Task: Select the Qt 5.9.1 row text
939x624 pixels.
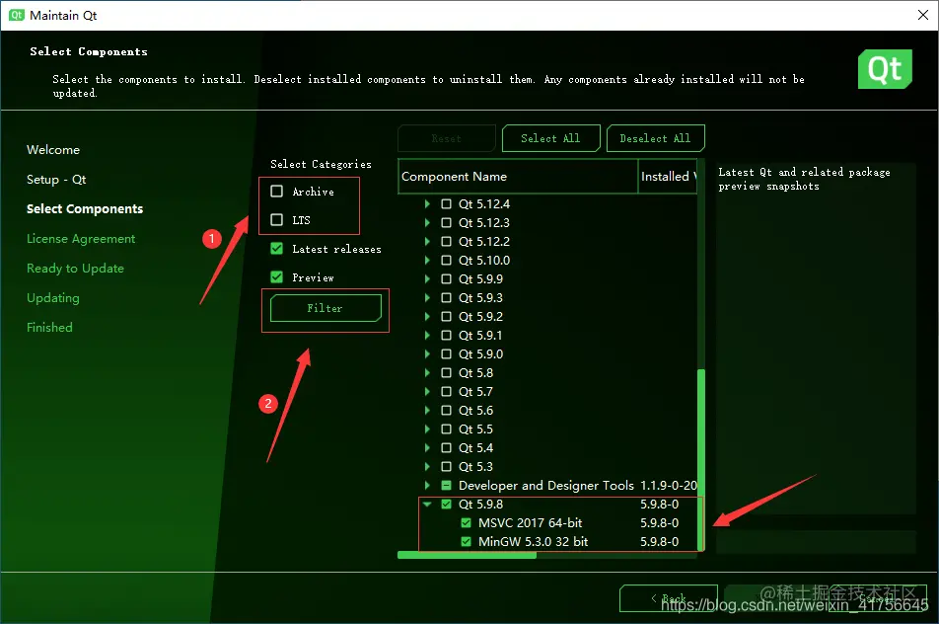Action: 480,335
